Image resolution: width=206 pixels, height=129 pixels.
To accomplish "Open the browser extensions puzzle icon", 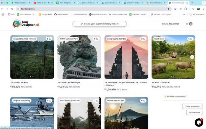I will point(186,9).
